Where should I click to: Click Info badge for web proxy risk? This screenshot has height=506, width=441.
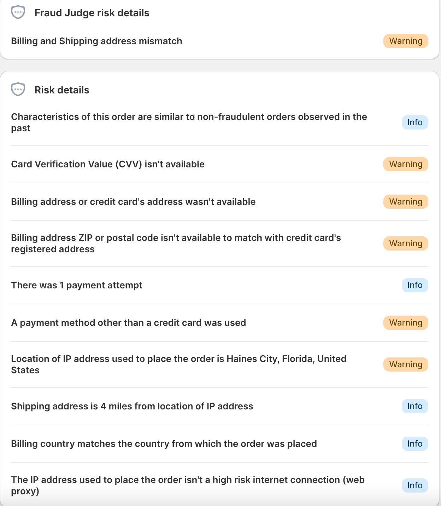414,485
